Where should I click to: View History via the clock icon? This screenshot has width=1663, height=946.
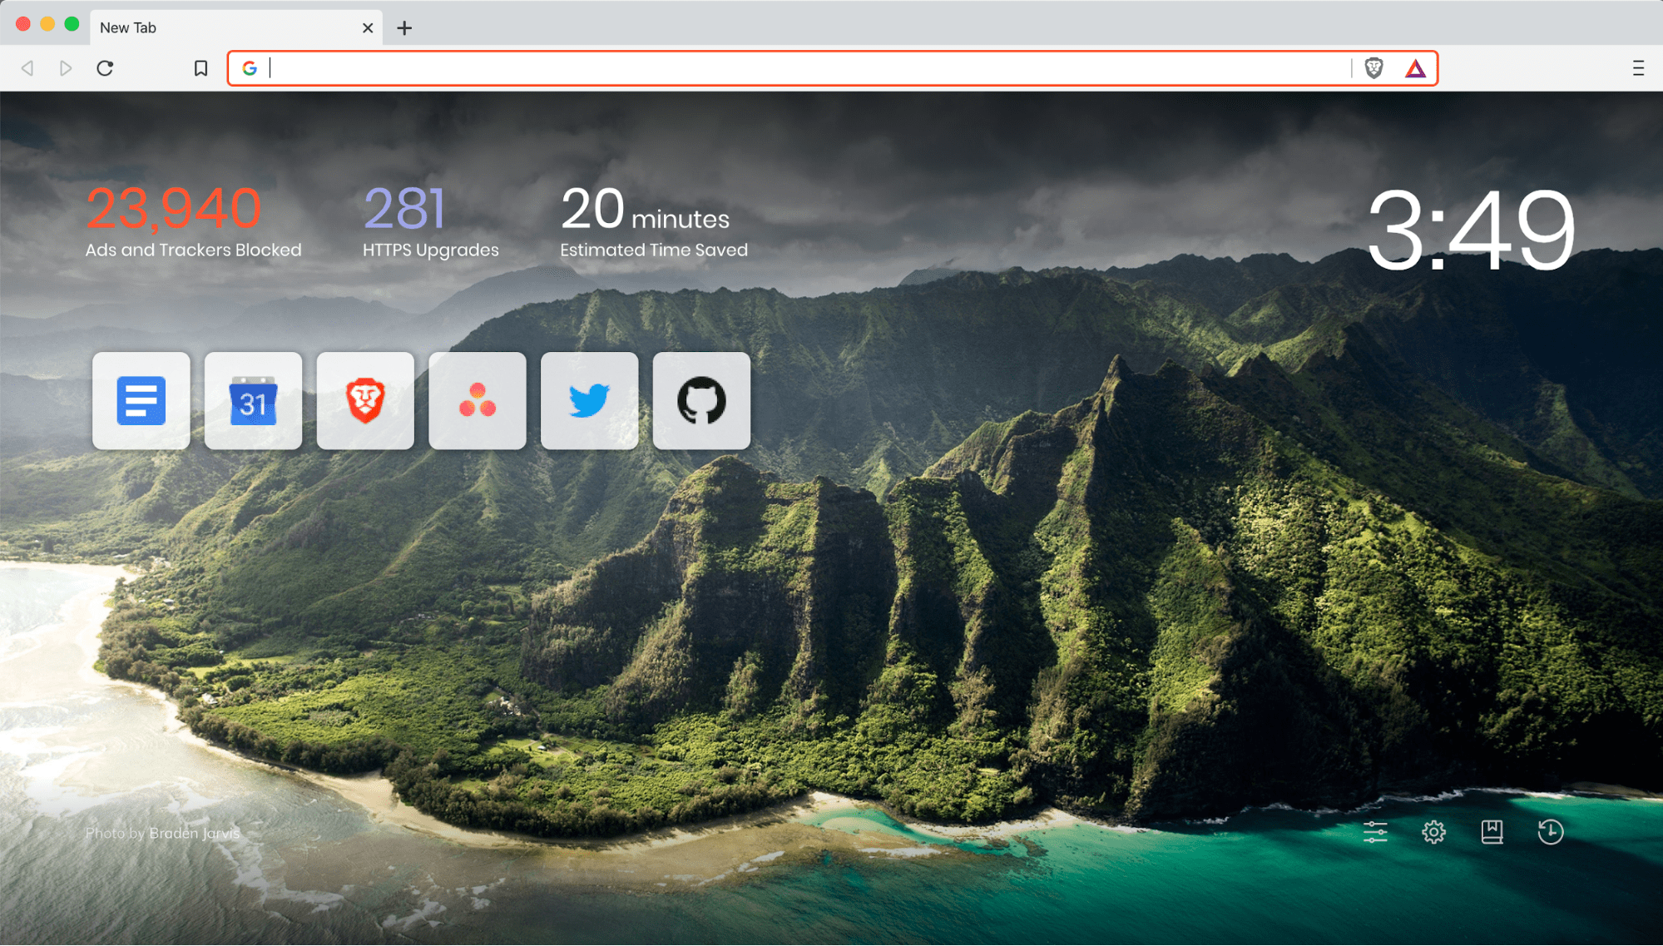1550,831
